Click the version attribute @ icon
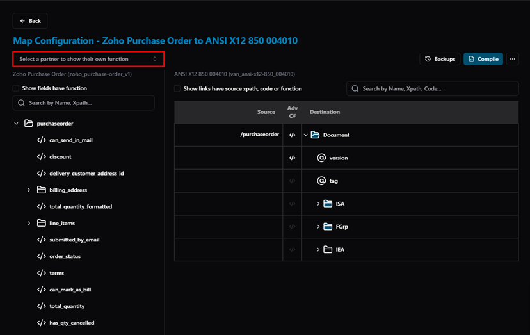Viewport: 530px width, 335px height. click(x=321, y=158)
